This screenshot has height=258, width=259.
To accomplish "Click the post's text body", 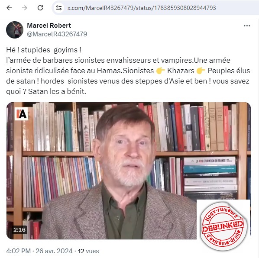I will point(128,71).
